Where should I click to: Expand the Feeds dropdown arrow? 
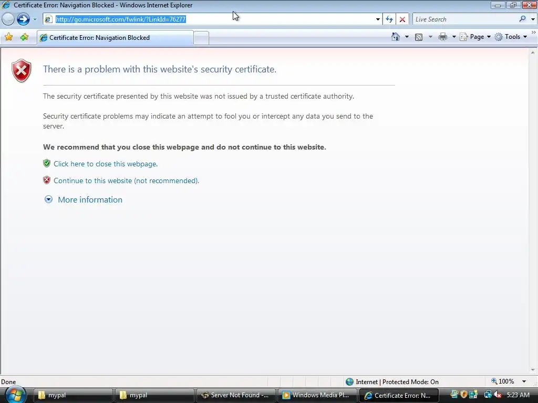point(430,37)
